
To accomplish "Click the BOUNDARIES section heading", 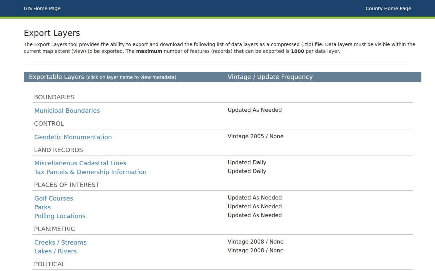I will [54, 97].
